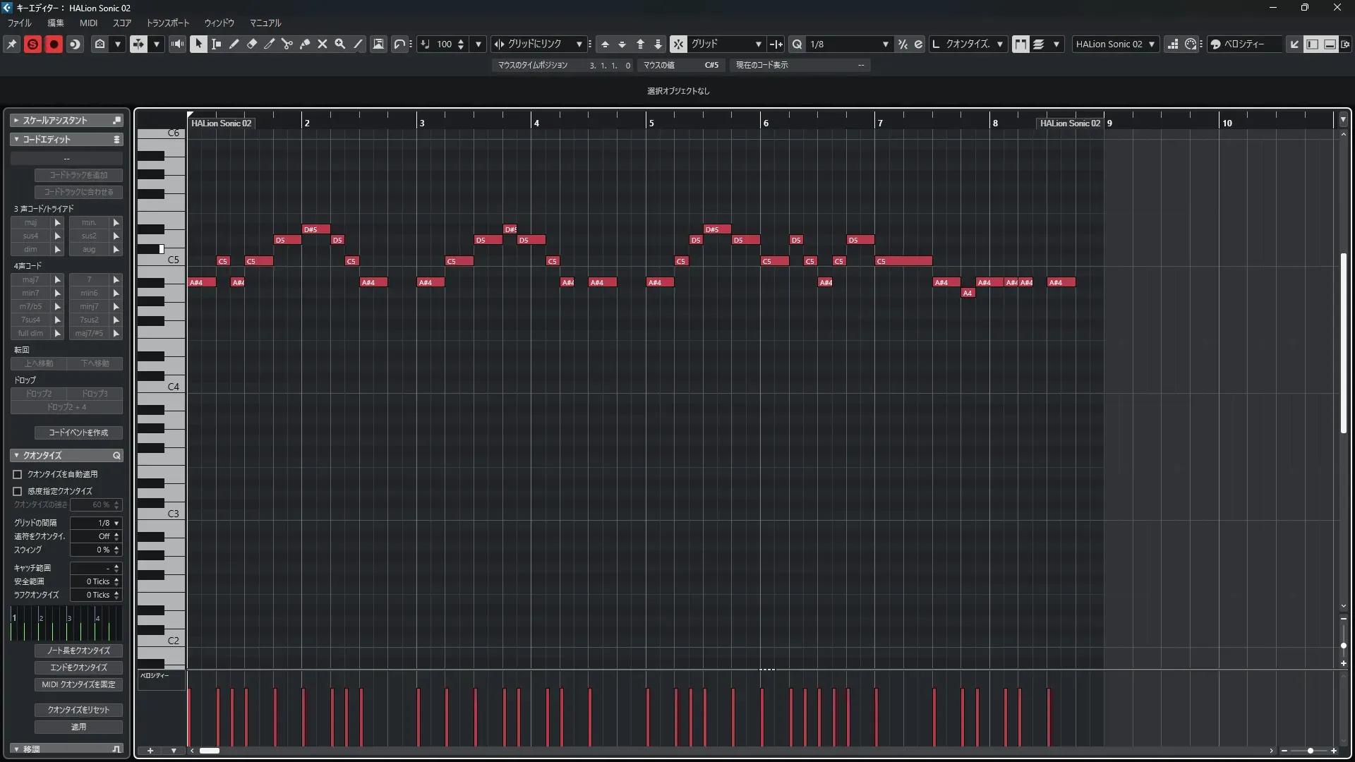Viewport: 1355px width, 762px height.
Task: Select the Erase tool
Action: click(x=251, y=44)
